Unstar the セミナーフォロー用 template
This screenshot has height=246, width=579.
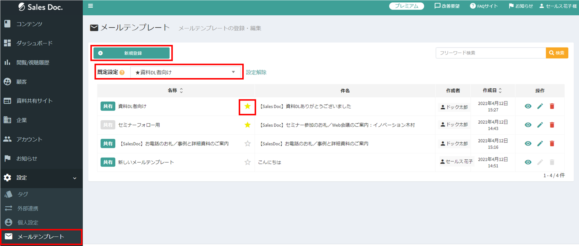248,125
